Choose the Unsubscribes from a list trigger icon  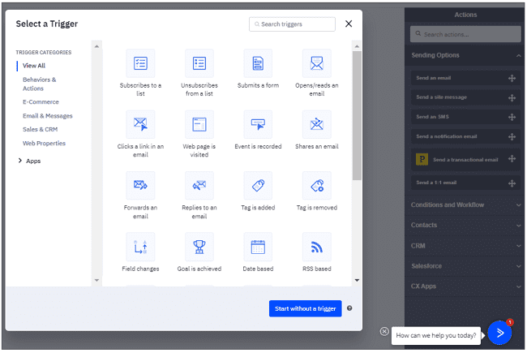pos(199,63)
